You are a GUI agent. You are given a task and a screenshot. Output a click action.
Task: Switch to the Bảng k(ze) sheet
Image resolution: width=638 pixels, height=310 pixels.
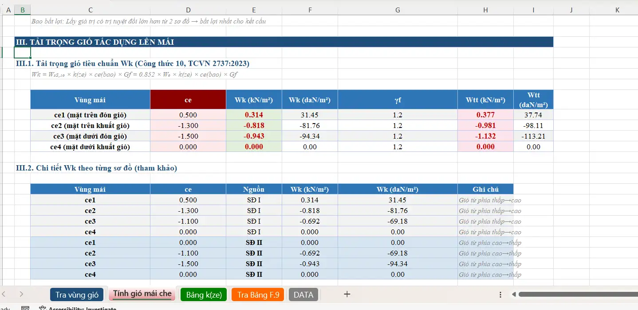coord(203,294)
